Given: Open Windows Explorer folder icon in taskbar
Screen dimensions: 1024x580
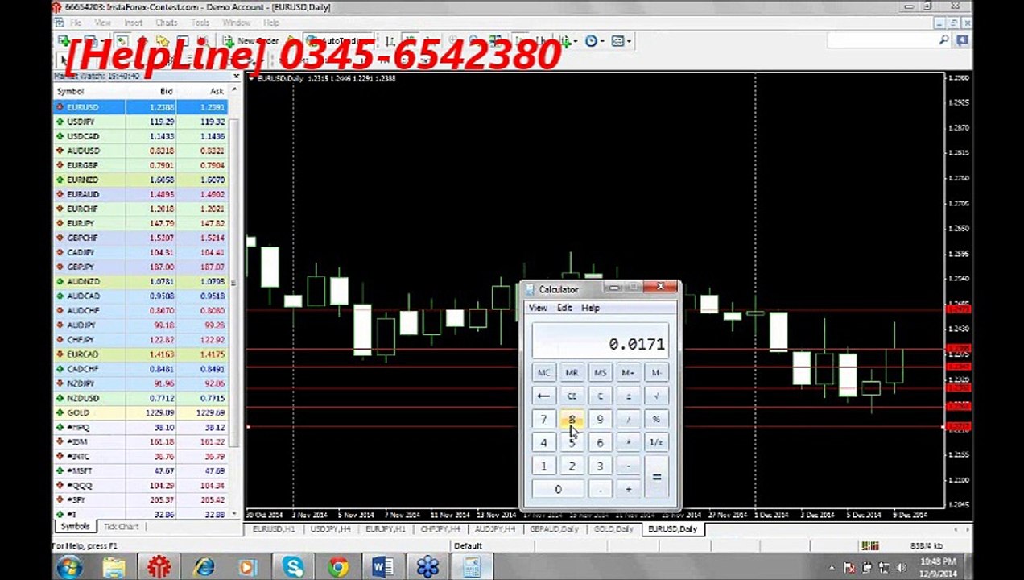Looking at the screenshot, I should (114, 567).
